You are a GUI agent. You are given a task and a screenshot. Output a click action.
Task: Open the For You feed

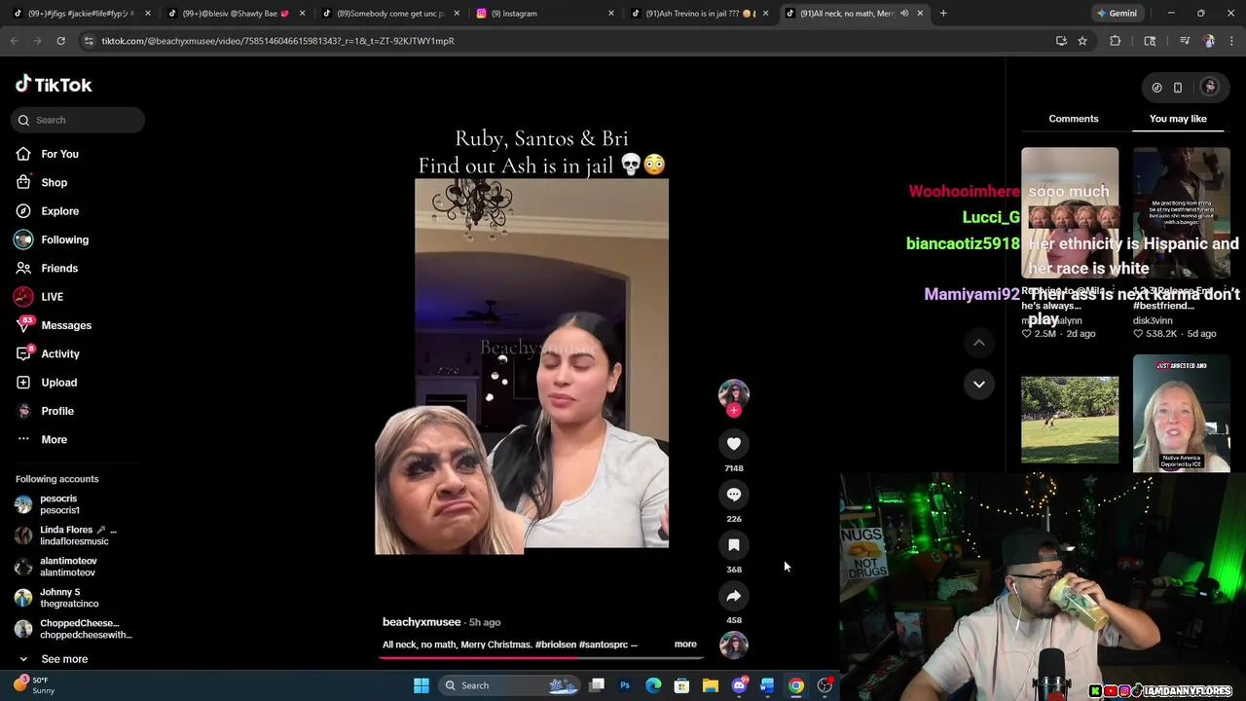point(59,154)
